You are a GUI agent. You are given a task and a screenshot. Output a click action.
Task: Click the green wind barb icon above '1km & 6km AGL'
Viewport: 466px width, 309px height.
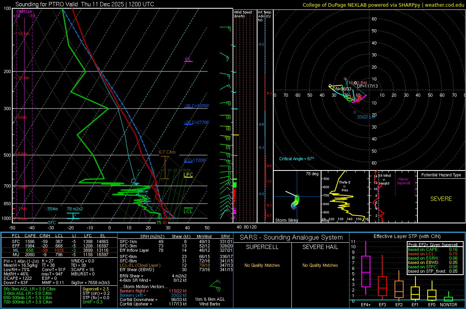tap(216, 286)
